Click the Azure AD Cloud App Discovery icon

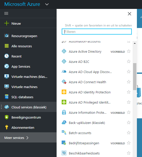click(x=64, y=72)
